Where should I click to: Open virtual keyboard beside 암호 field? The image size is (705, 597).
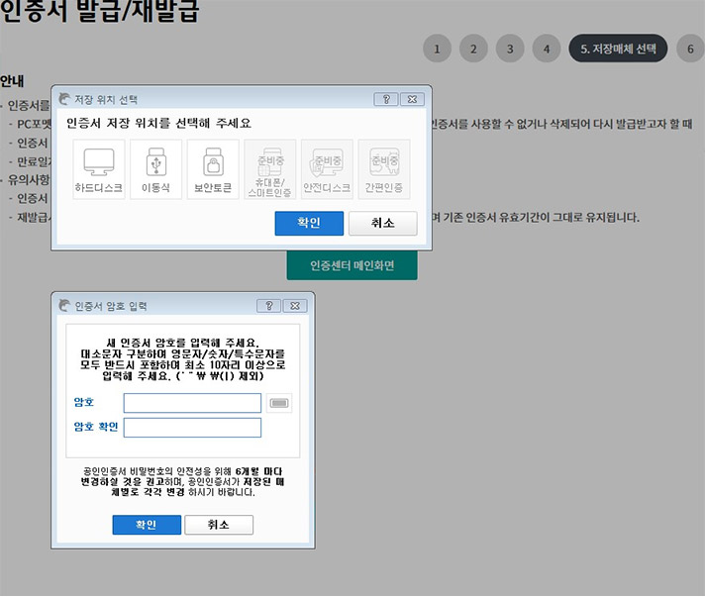point(279,403)
